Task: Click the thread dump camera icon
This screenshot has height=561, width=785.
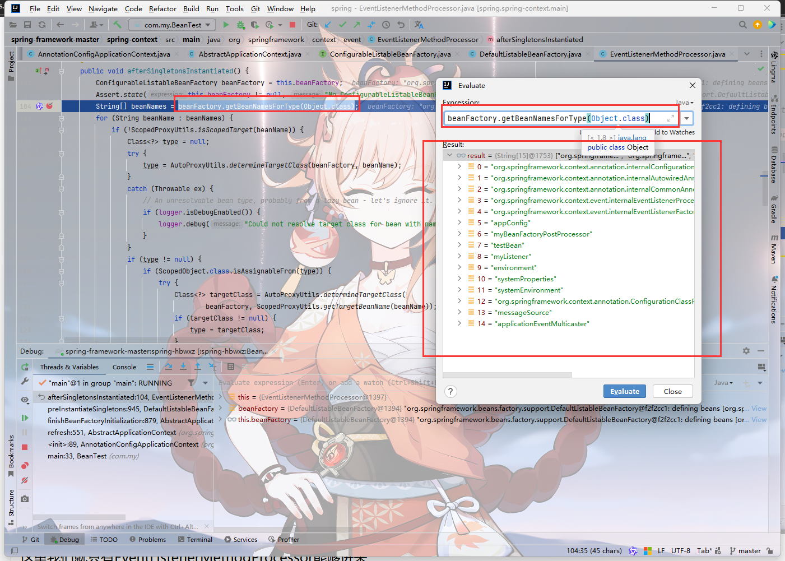Action: point(25,499)
